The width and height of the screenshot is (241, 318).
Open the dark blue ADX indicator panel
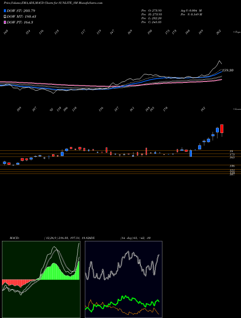(123, 279)
